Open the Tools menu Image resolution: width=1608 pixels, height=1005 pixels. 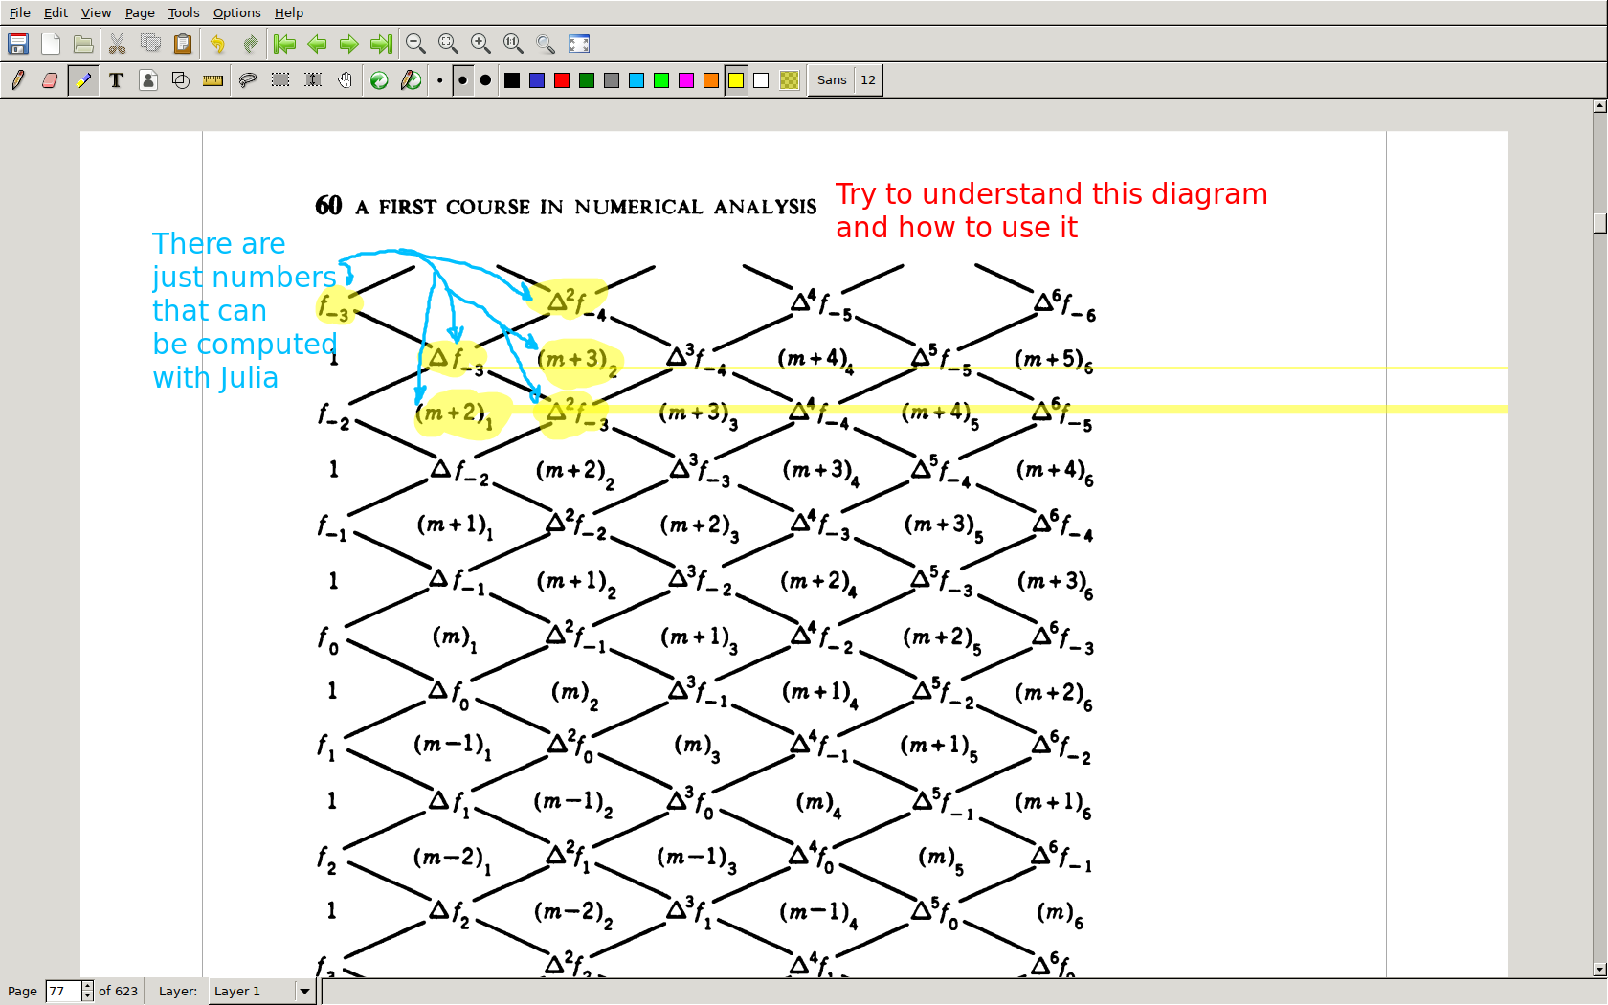pos(183,12)
